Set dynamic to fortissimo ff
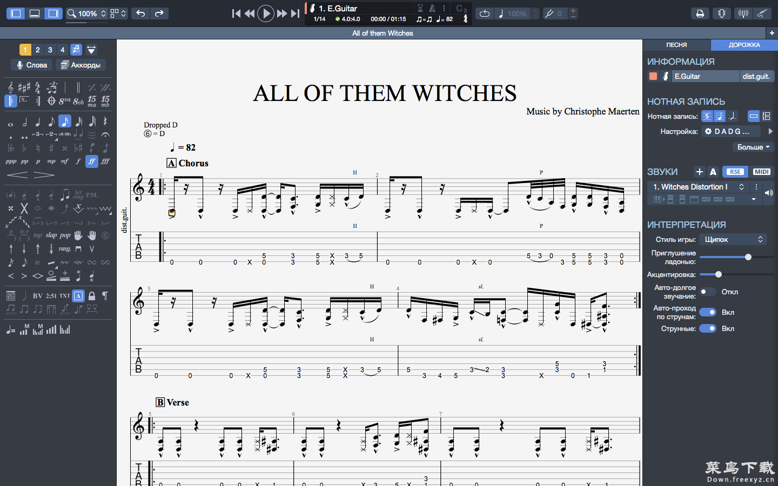Screen dimensions: 778x486 92,161
